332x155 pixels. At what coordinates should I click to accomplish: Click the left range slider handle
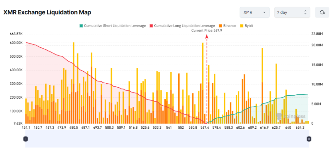[x=25, y=139]
